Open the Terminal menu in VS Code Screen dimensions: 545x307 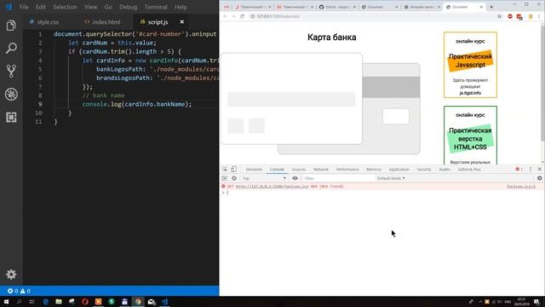156,7
